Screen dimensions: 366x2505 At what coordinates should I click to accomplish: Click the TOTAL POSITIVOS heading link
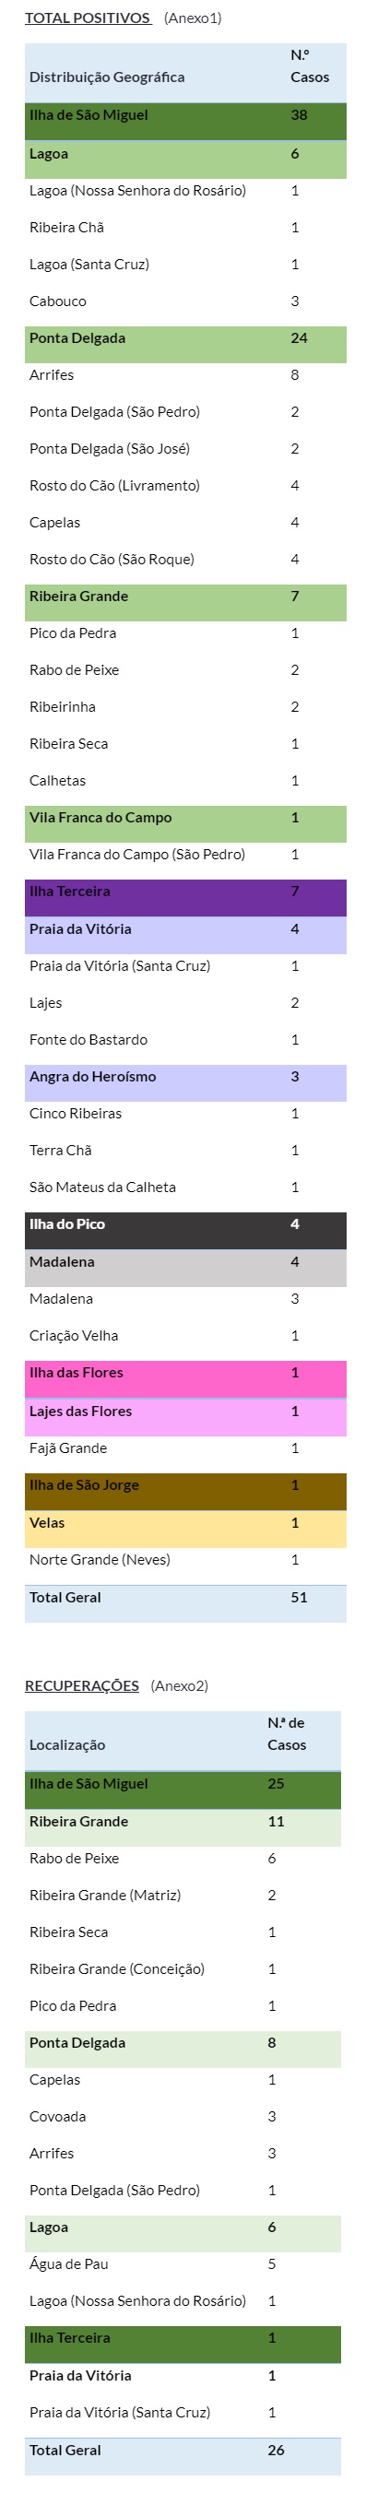(x=88, y=18)
